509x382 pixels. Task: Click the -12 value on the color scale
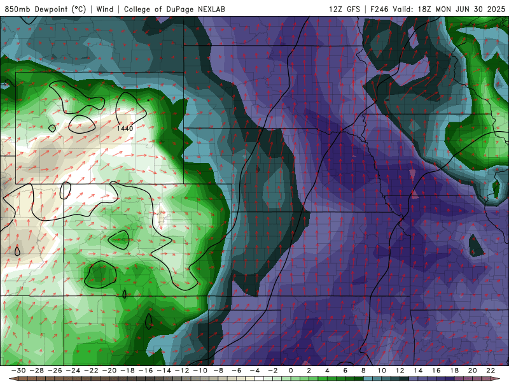[x=182, y=371]
